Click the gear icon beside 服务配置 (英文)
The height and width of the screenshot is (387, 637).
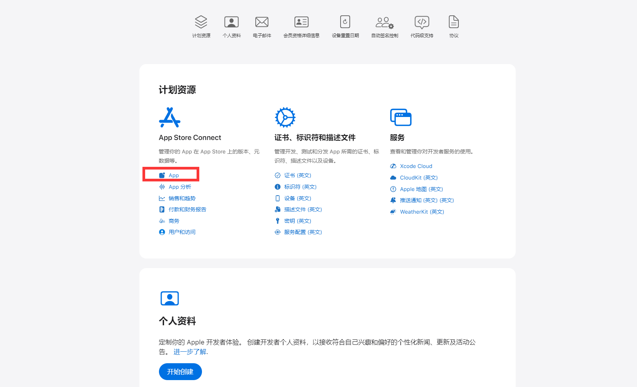point(278,232)
